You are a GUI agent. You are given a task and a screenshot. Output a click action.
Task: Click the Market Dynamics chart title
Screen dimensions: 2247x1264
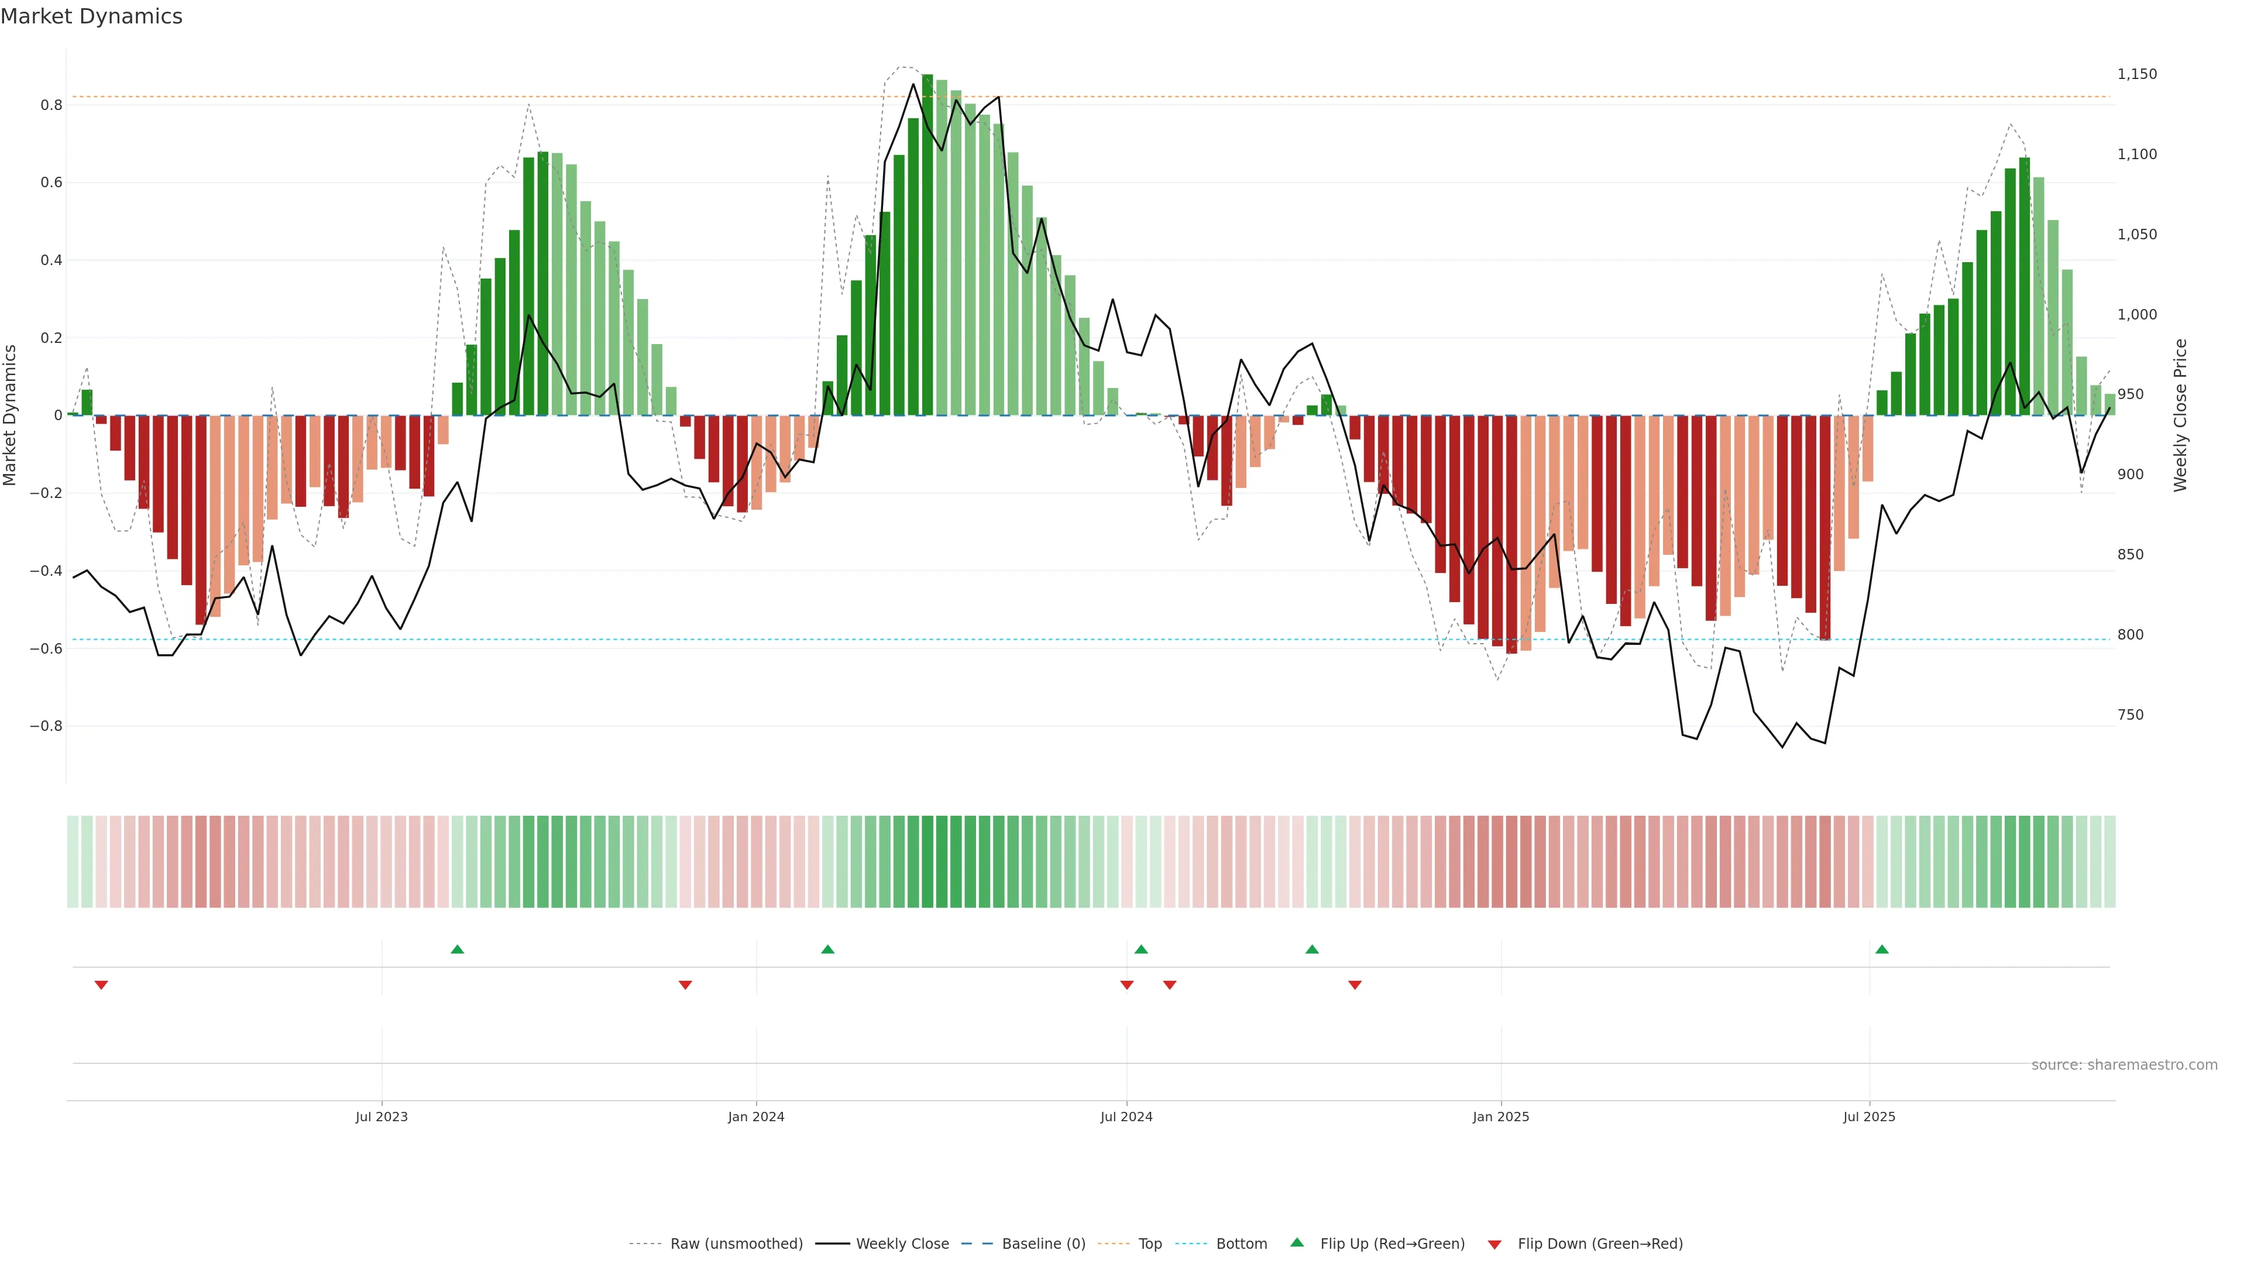(92, 16)
